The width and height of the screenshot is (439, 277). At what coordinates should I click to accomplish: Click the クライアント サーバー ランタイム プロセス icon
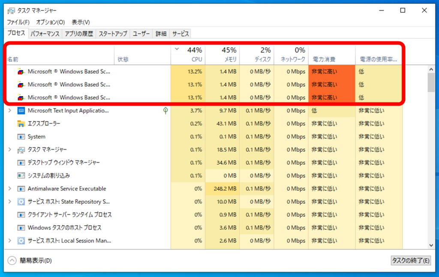click(21, 215)
